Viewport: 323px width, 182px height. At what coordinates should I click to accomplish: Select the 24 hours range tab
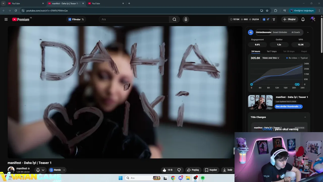pyautogui.click(x=256, y=52)
